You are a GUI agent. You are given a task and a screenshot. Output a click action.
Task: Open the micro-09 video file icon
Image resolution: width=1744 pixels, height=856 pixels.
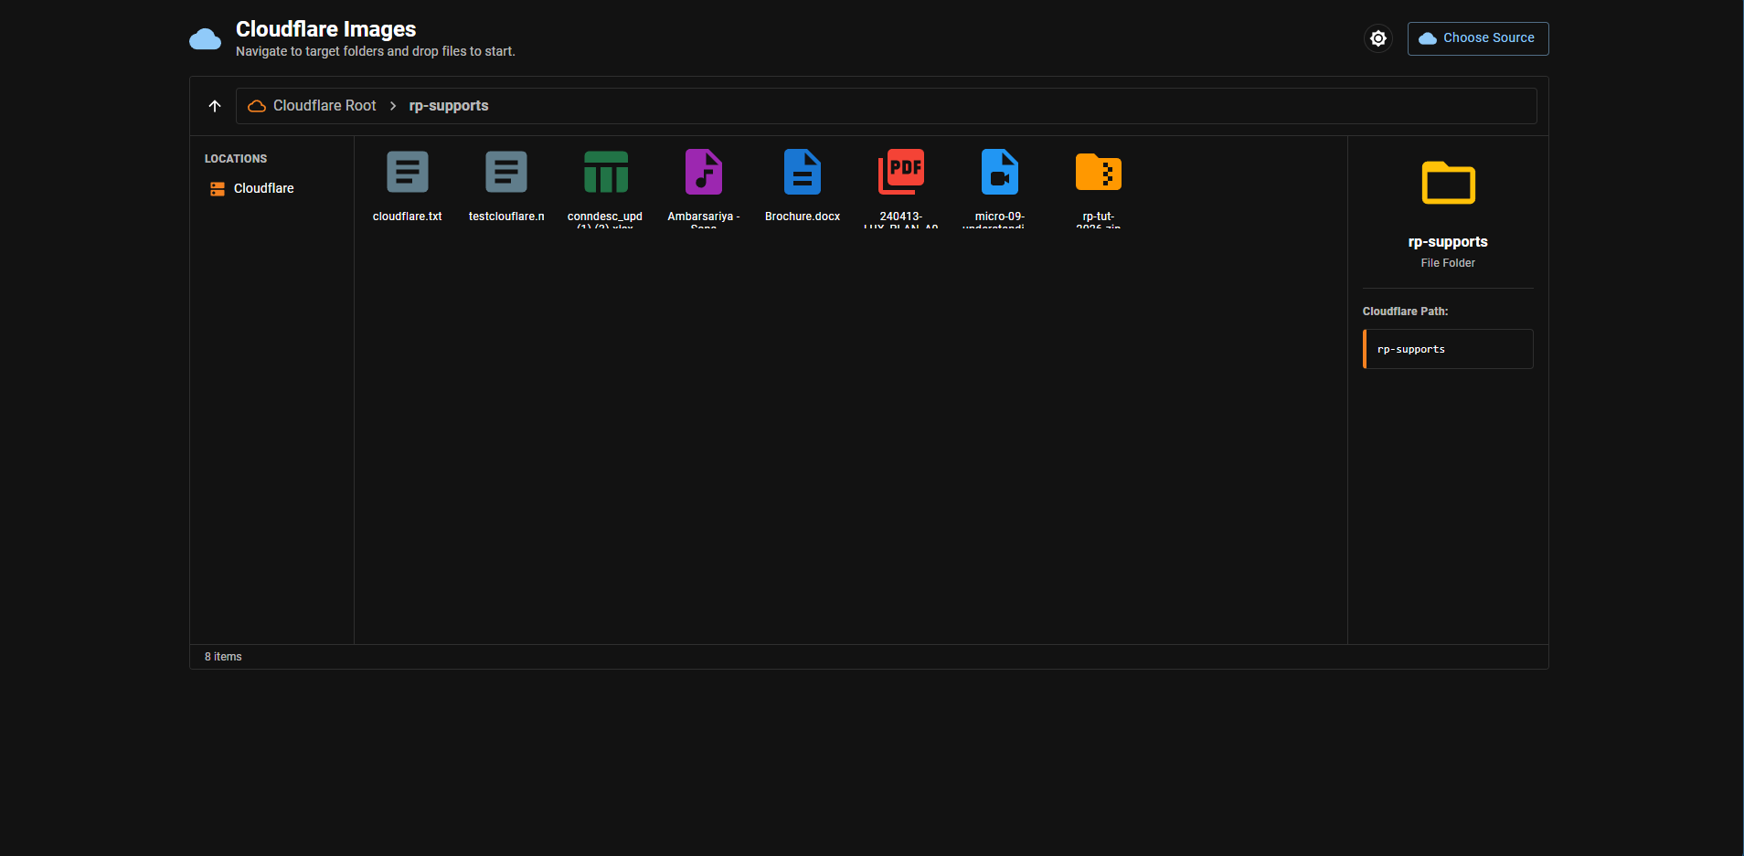point(1000,172)
